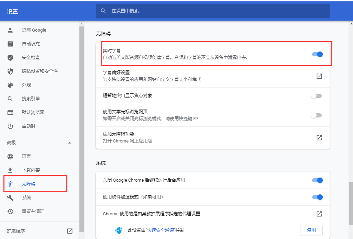Click the palette icon beside 外观

(x=10, y=85)
